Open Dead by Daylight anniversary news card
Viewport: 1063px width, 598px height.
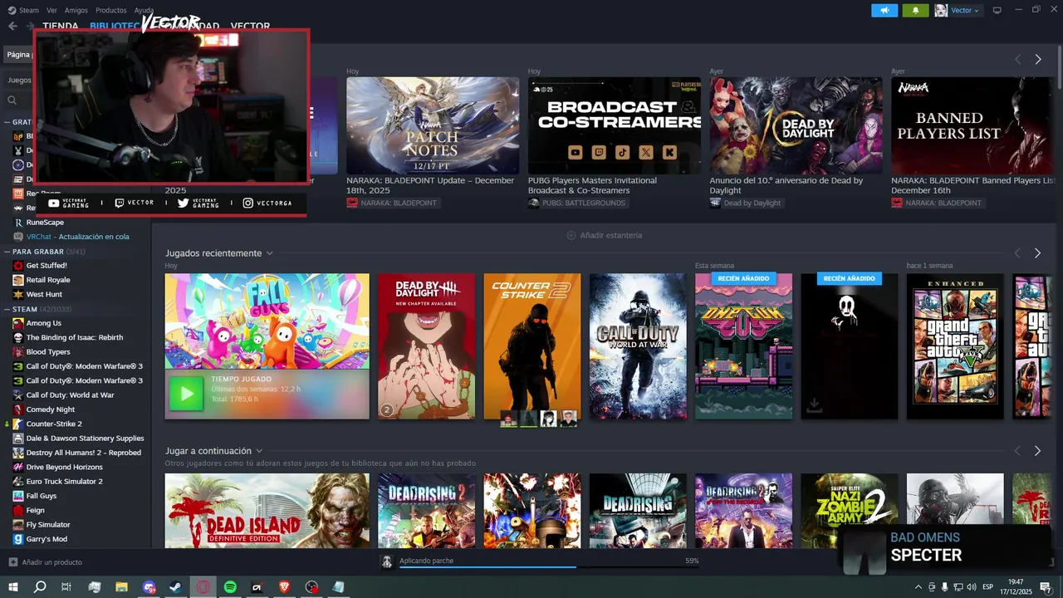(x=796, y=125)
